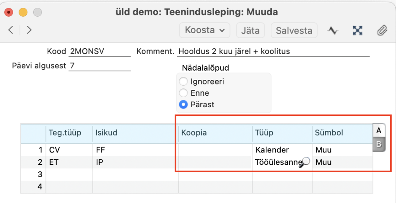
Task: Open the workflow activity pulse icon
Action: [x=333, y=30]
